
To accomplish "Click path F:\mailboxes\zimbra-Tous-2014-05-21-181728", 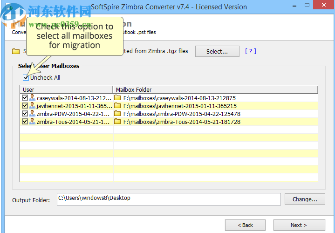I will coord(182,122).
